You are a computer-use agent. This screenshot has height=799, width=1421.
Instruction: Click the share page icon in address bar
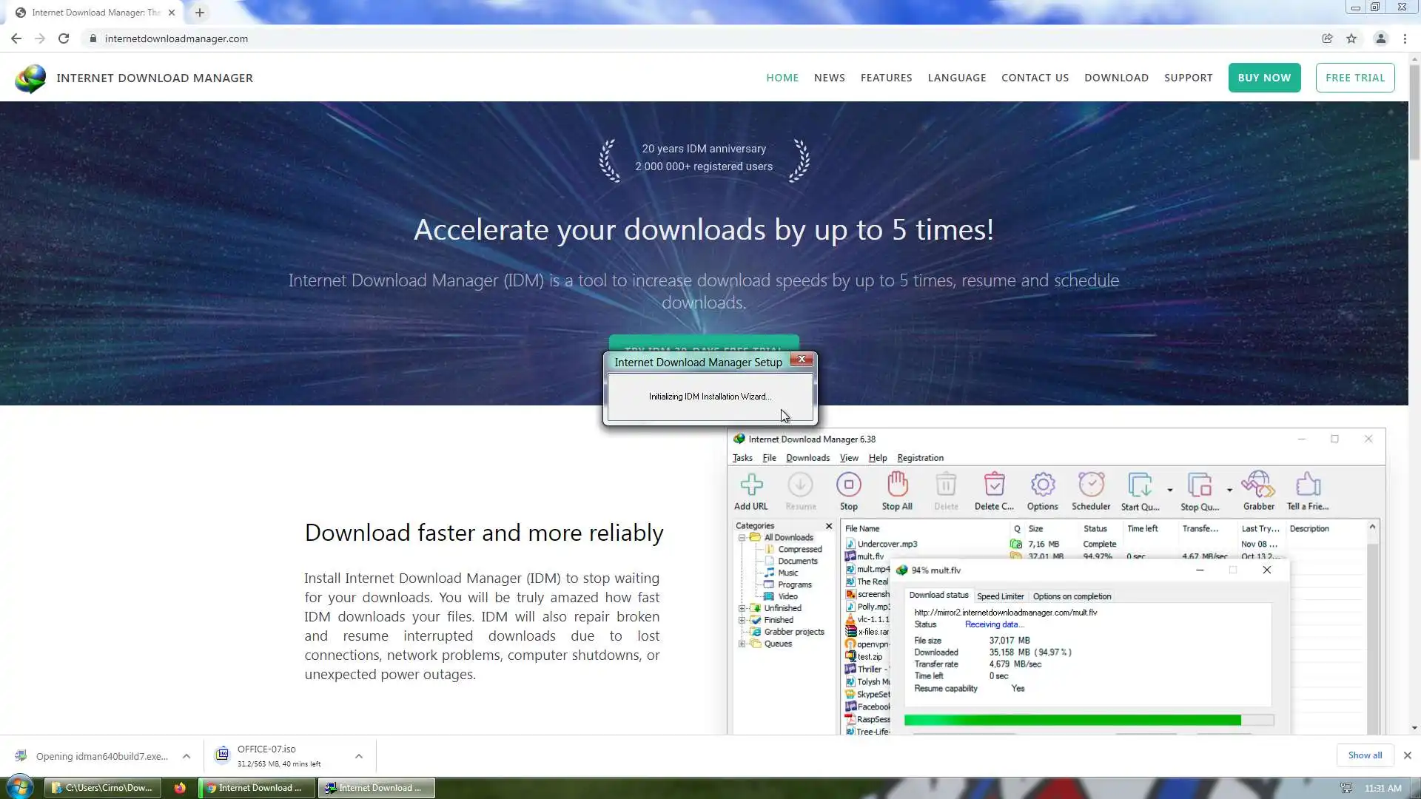click(1327, 38)
